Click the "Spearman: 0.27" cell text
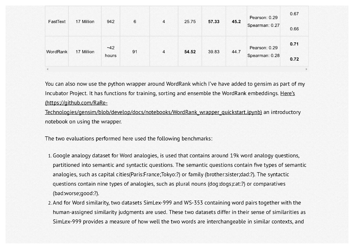This screenshot has width=354, height=249. 263,25
